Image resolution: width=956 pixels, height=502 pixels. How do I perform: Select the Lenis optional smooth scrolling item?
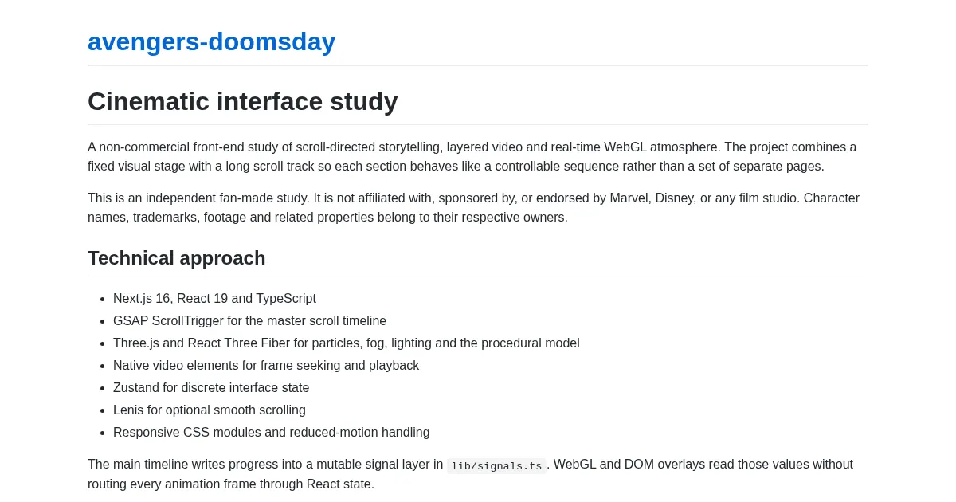click(209, 410)
